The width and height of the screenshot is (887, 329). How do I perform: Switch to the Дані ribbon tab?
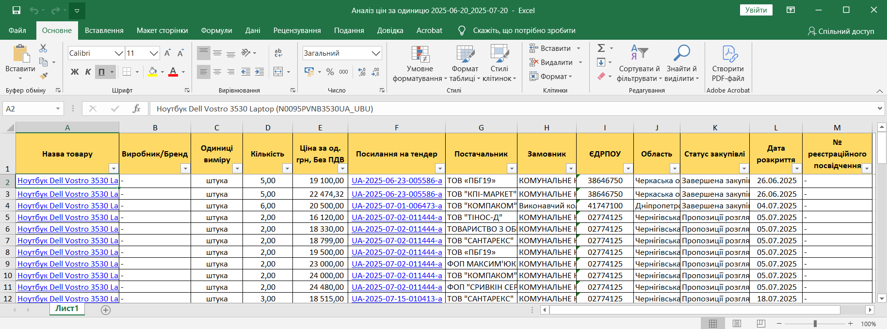(x=252, y=31)
